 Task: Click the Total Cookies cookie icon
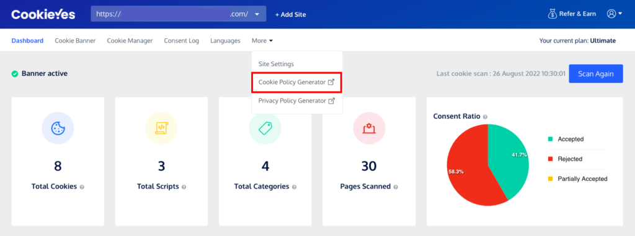point(58,129)
